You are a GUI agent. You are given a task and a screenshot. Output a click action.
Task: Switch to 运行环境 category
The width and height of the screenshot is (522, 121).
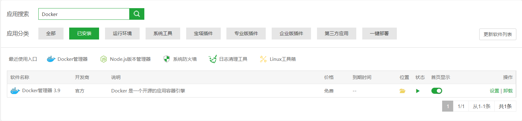(x=122, y=34)
